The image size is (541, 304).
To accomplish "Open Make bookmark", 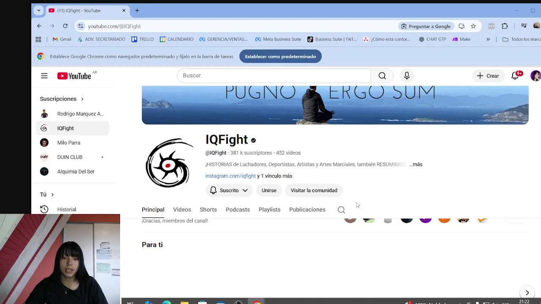I will point(462,39).
